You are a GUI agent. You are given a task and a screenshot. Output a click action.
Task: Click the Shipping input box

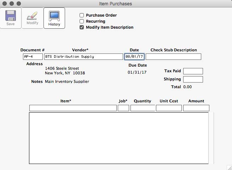(193, 79)
